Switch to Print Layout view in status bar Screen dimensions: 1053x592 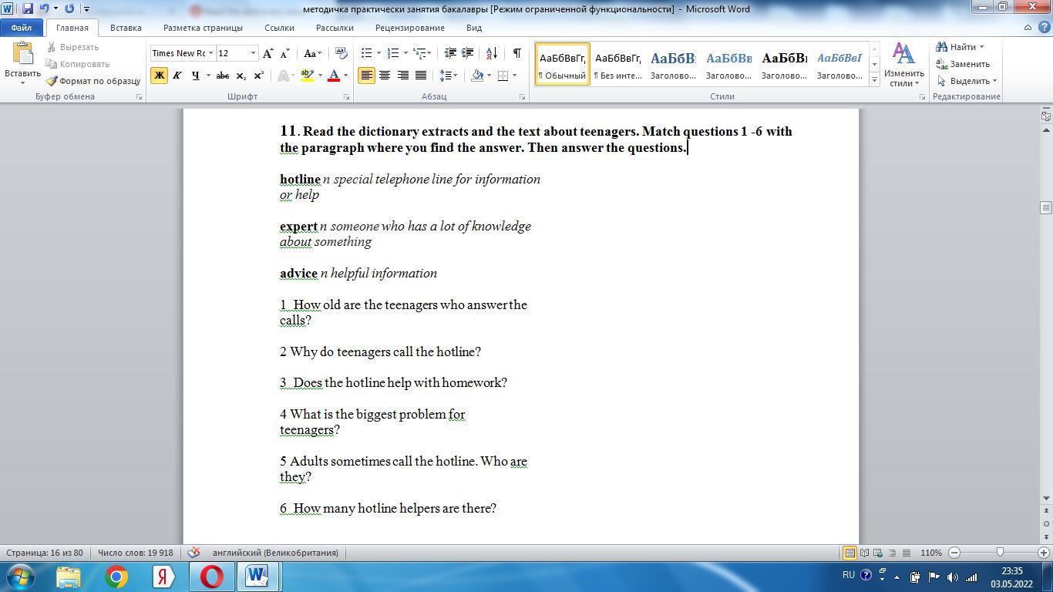849,553
